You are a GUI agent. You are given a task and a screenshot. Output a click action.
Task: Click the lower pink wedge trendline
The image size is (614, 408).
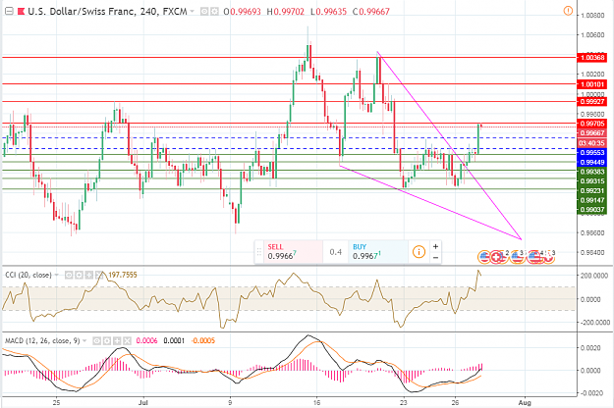point(430,202)
